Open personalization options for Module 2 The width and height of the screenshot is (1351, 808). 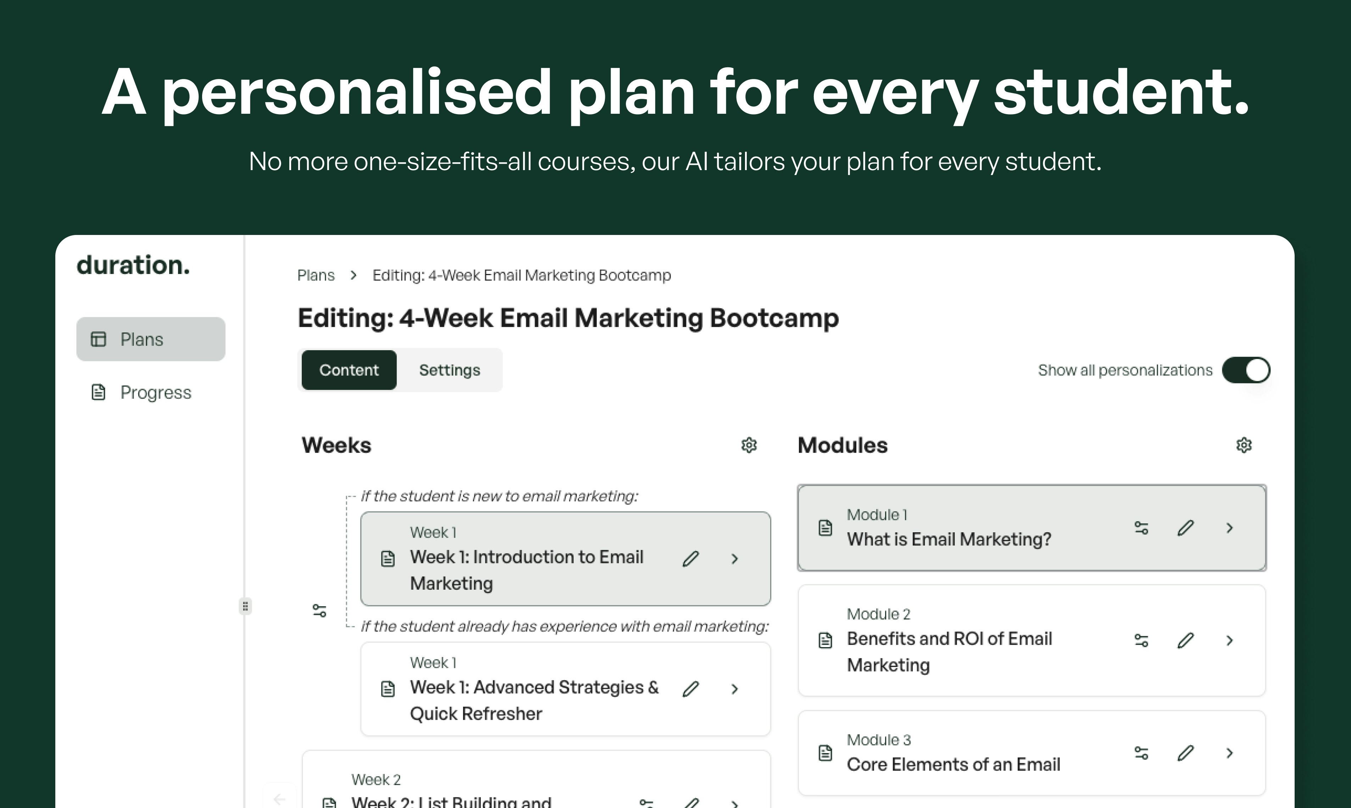pos(1141,640)
